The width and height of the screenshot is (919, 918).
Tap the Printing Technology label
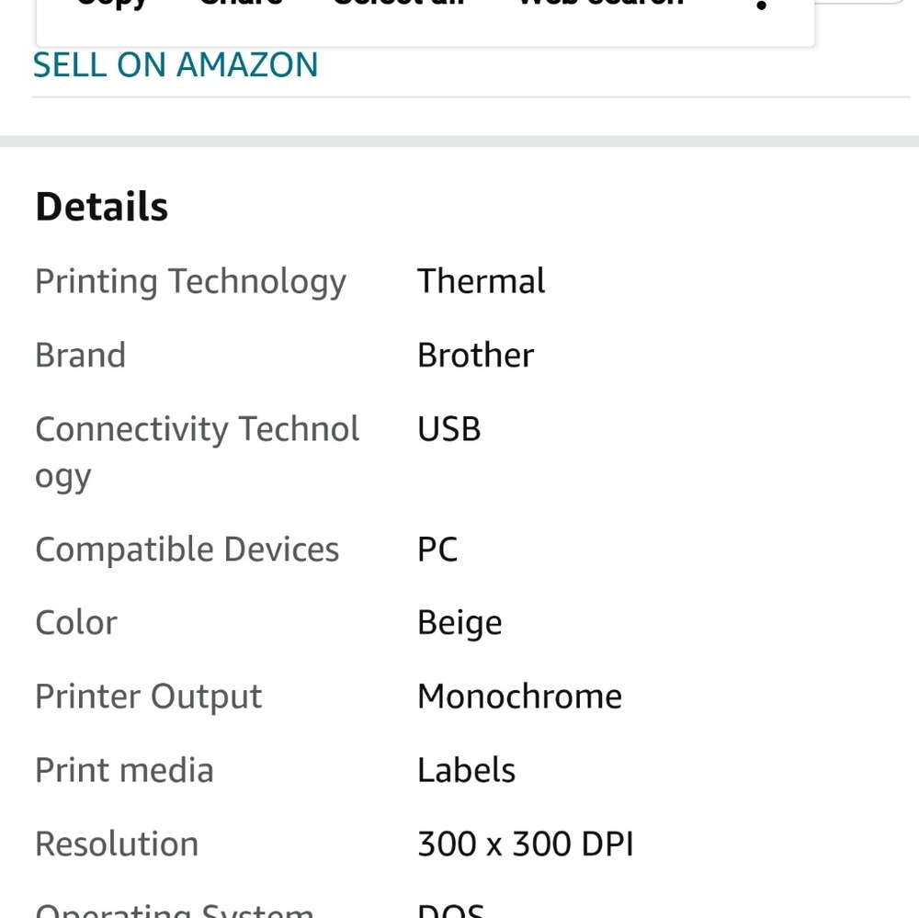tap(190, 282)
